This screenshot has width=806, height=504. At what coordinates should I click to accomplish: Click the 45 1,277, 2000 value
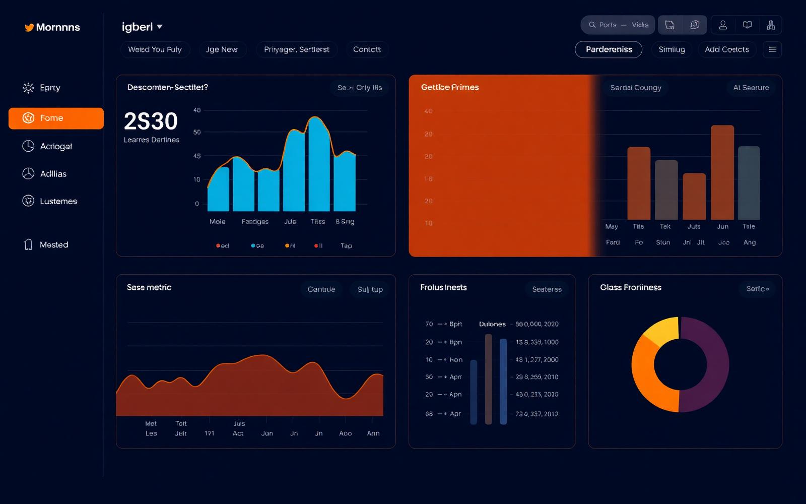click(x=537, y=360)
